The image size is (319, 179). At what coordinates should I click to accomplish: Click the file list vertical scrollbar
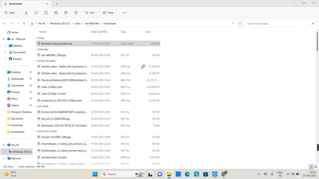pos(317,42)
